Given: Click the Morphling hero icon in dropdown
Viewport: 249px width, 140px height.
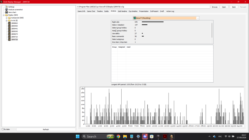Looking at the screenshot, I should (x=135, y=18).
